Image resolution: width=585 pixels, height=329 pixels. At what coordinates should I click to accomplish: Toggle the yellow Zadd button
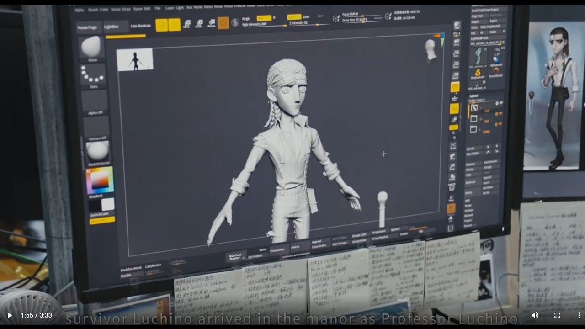(294, 17)
